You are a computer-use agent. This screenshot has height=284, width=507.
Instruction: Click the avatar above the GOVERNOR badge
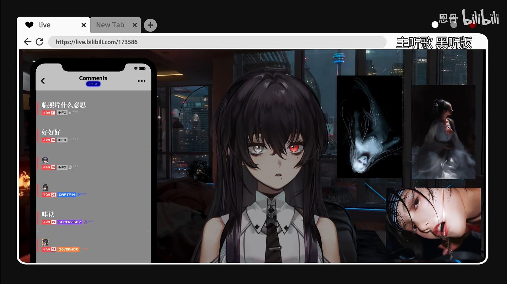click(45, 242)
